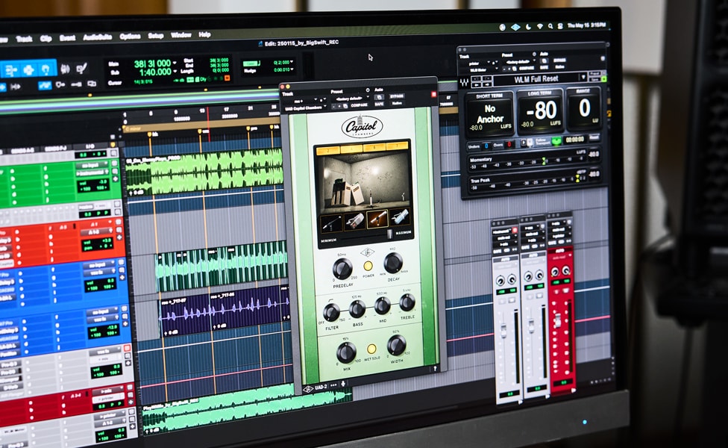The width and height of the screenshot is (728, 448).
Task: Open factory default preset dropdown in WLM window
Action: [519, 61]
